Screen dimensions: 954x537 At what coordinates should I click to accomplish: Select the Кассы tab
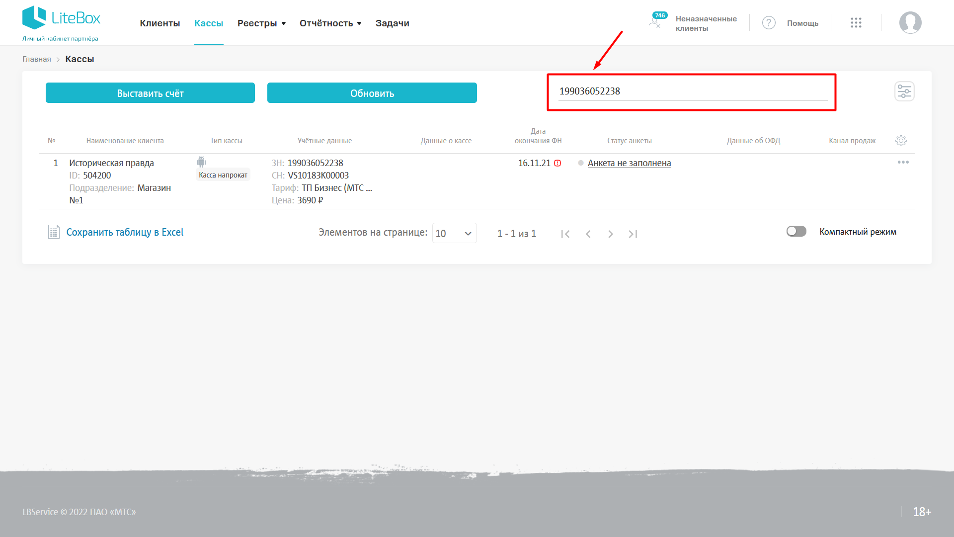[209, 23]
